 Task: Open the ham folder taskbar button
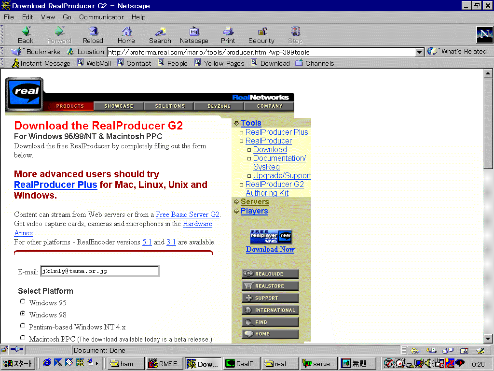126,364
